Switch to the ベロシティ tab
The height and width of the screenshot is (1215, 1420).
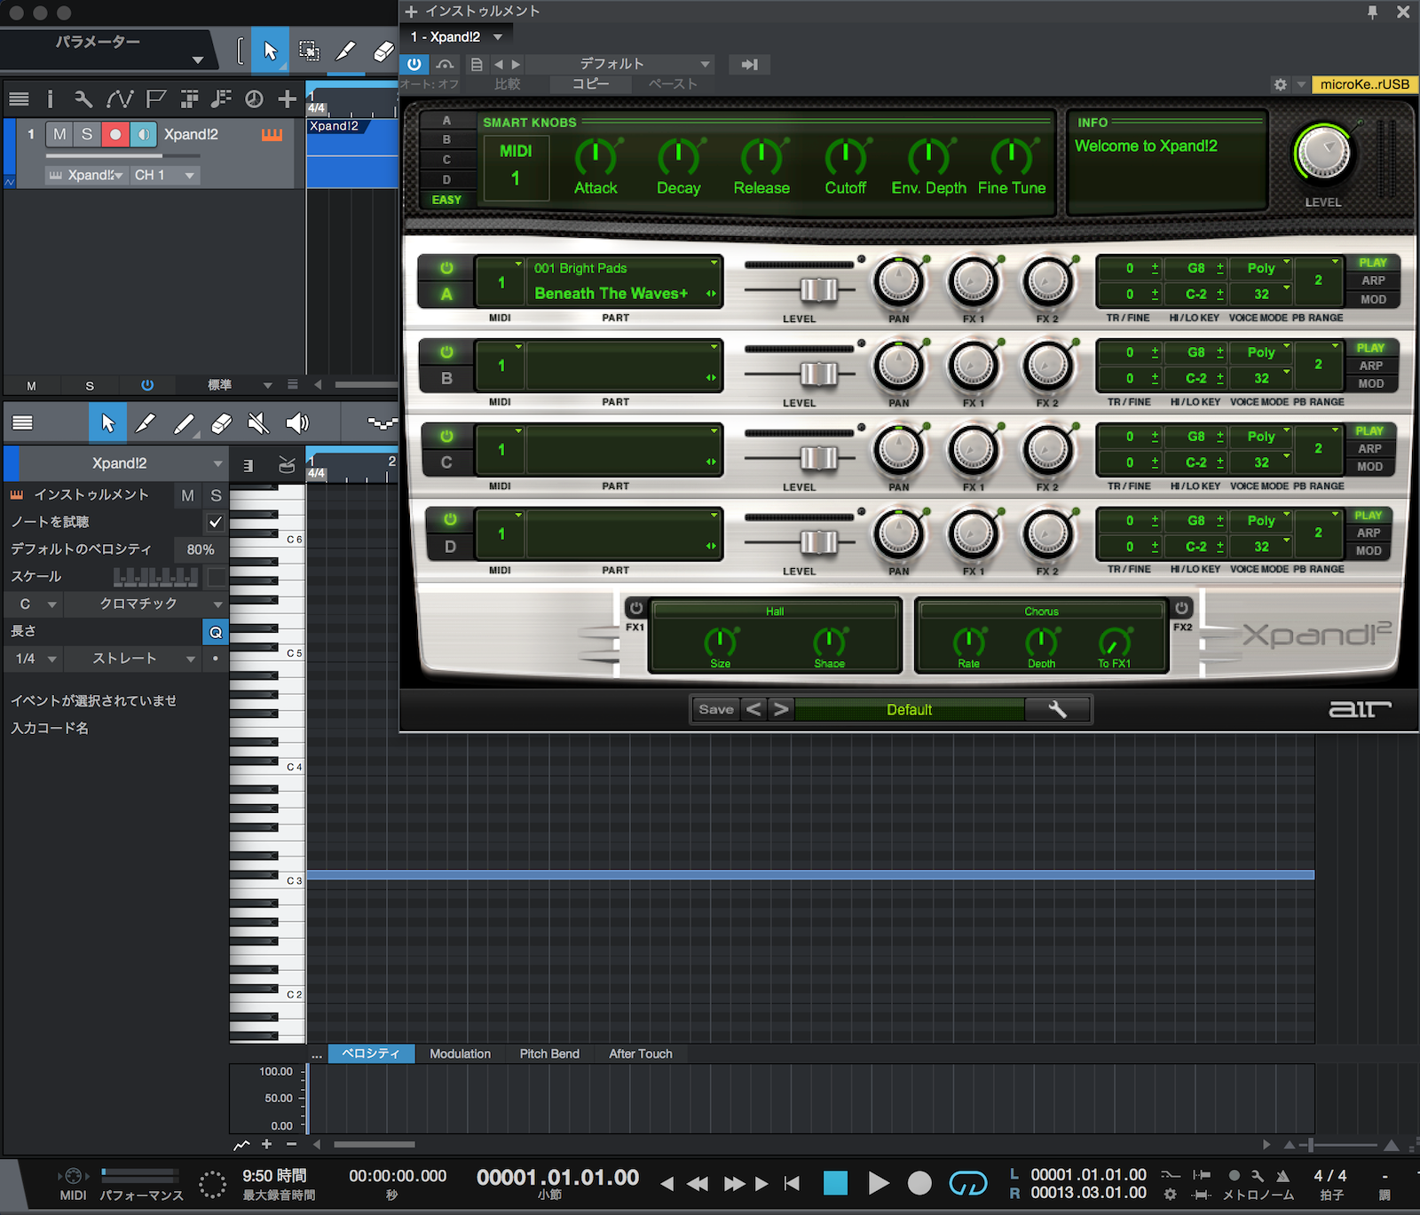[x=371, y=1053]
